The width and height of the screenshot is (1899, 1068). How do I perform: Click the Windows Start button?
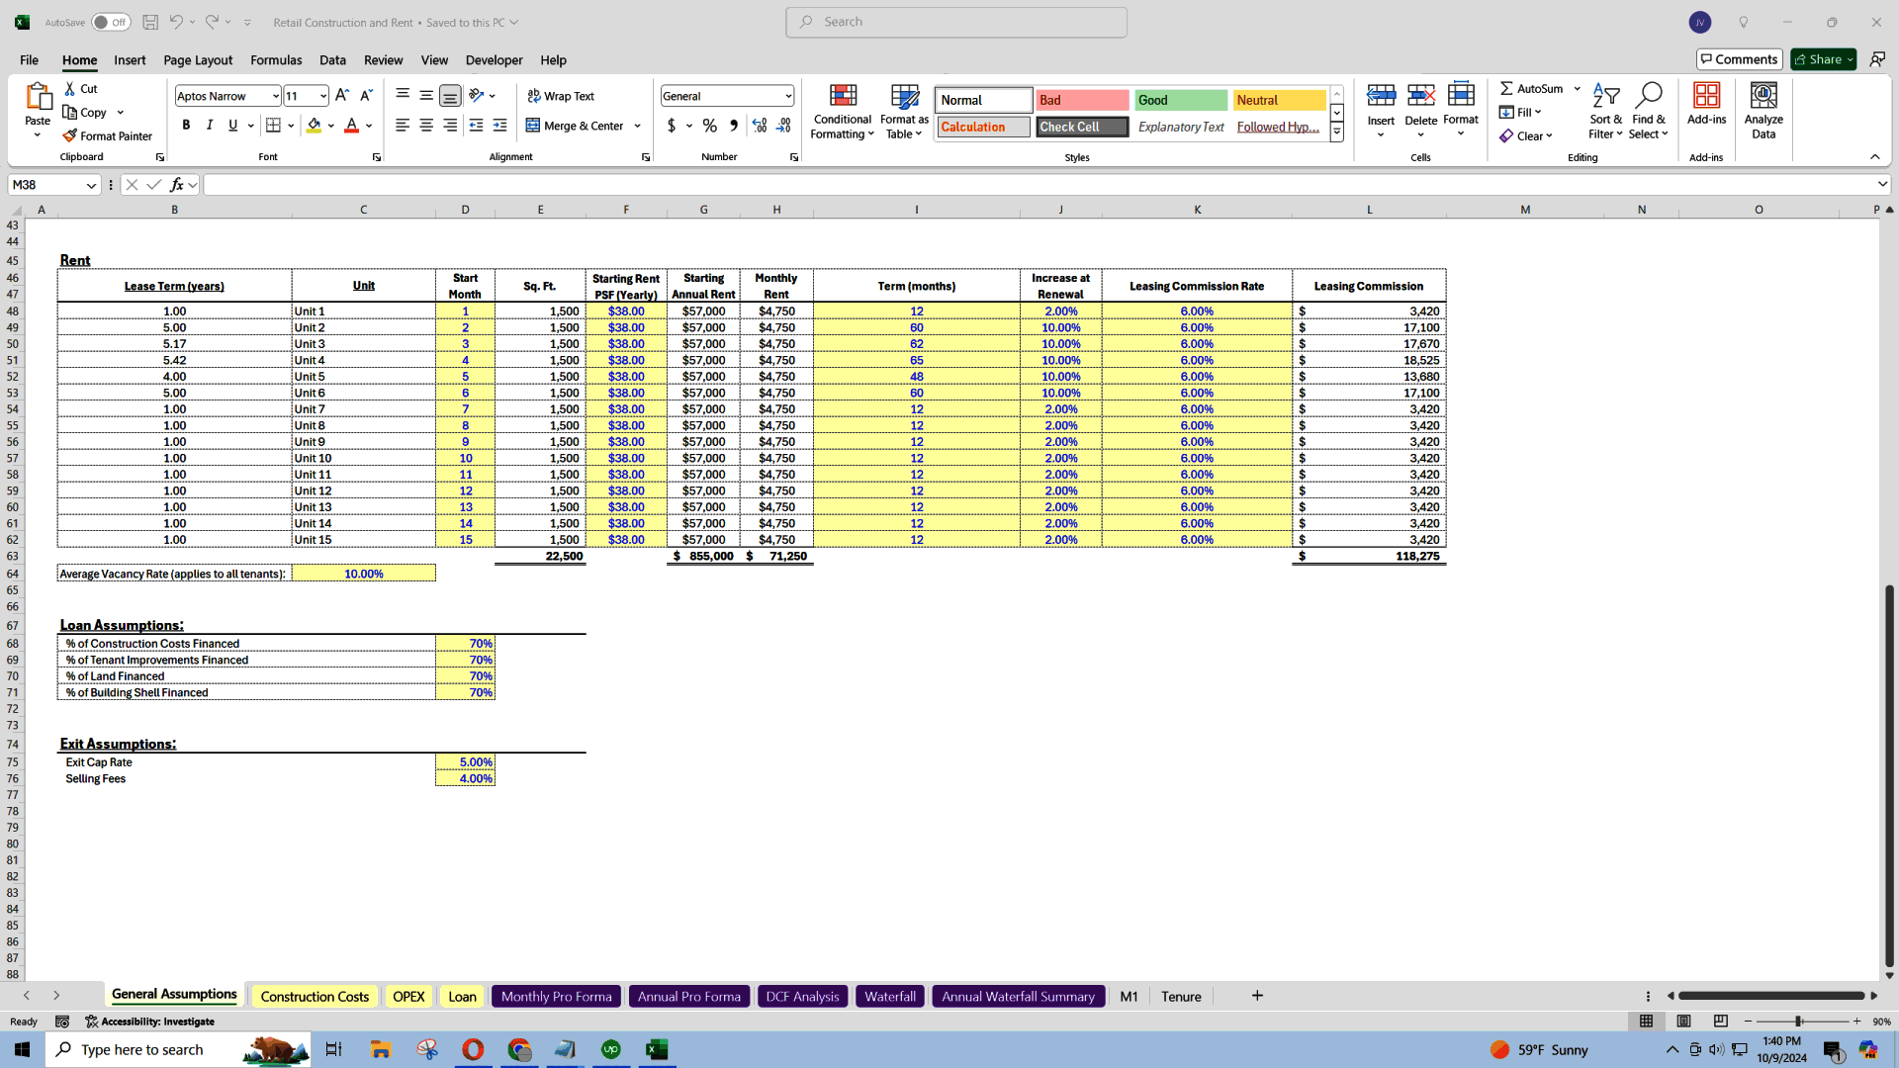tap(22, 1049)
